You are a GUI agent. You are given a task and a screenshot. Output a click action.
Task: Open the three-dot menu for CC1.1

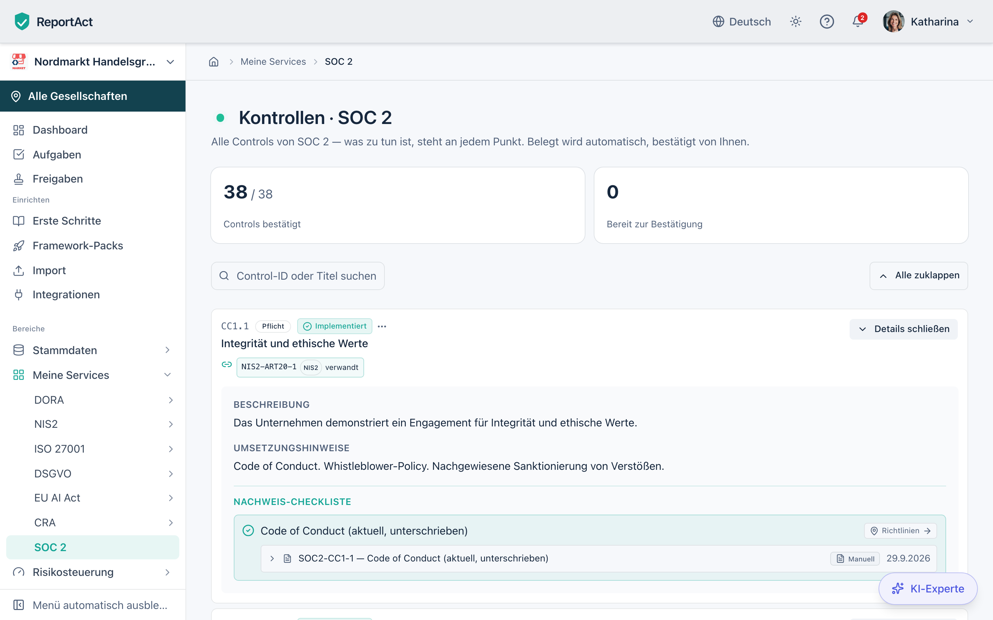point(382,327)
